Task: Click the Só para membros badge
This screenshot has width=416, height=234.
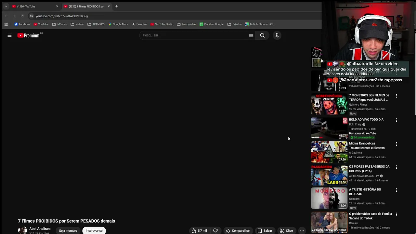Action: (x=362, y=137)
